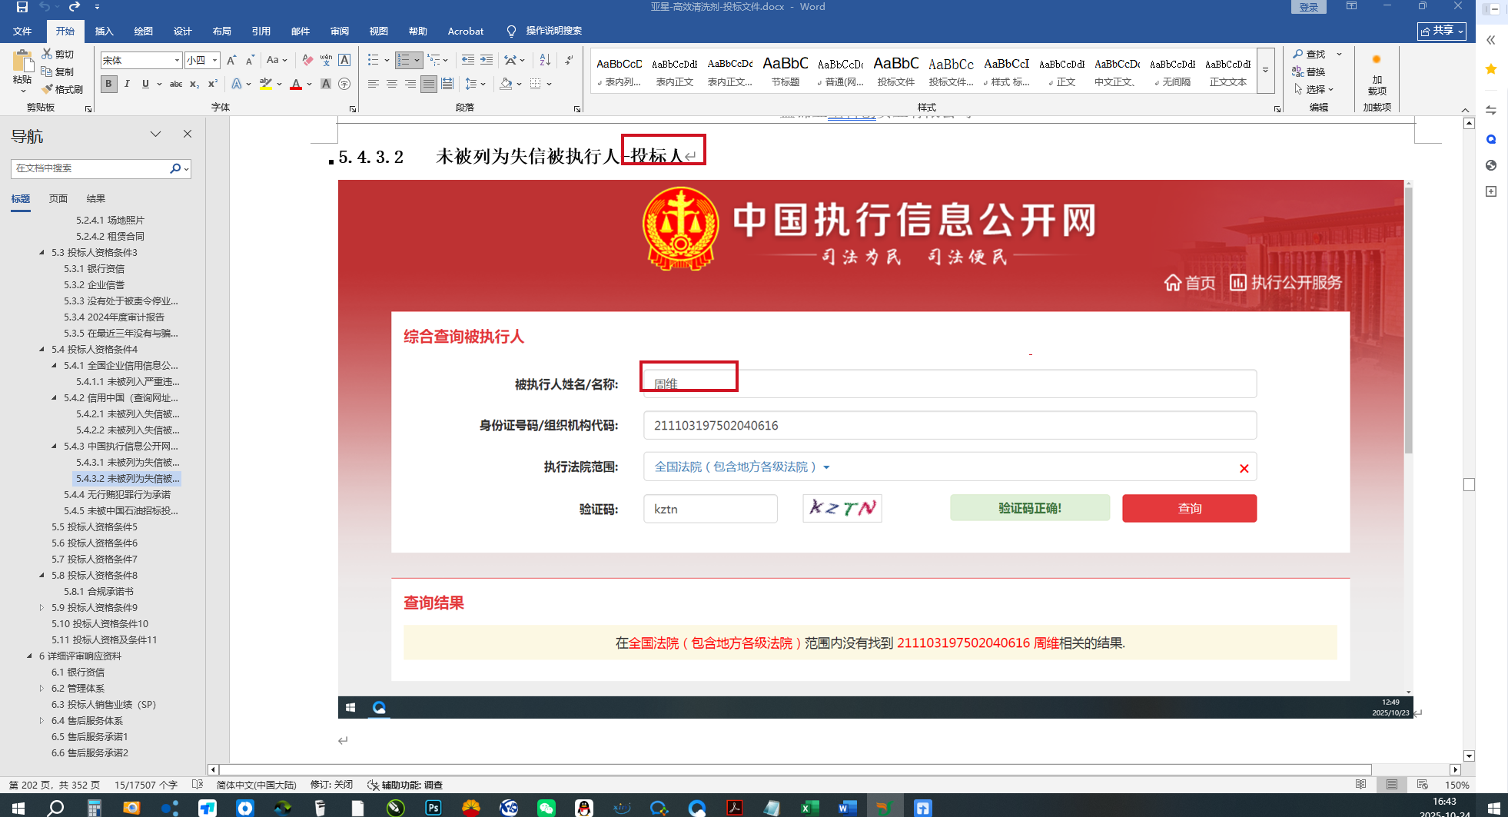Save the document with the floppy disk icon
This screenshot has height=817, width=1508.
(22, 7)
